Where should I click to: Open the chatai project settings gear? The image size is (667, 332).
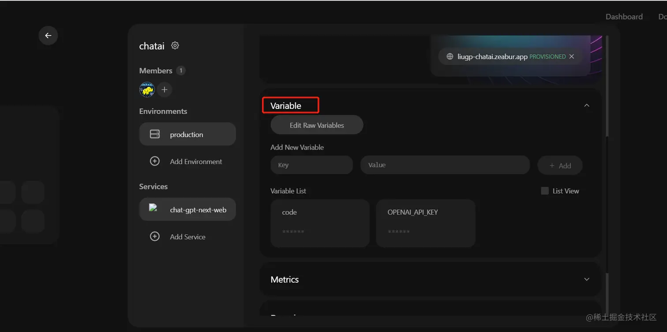(175, 45)
